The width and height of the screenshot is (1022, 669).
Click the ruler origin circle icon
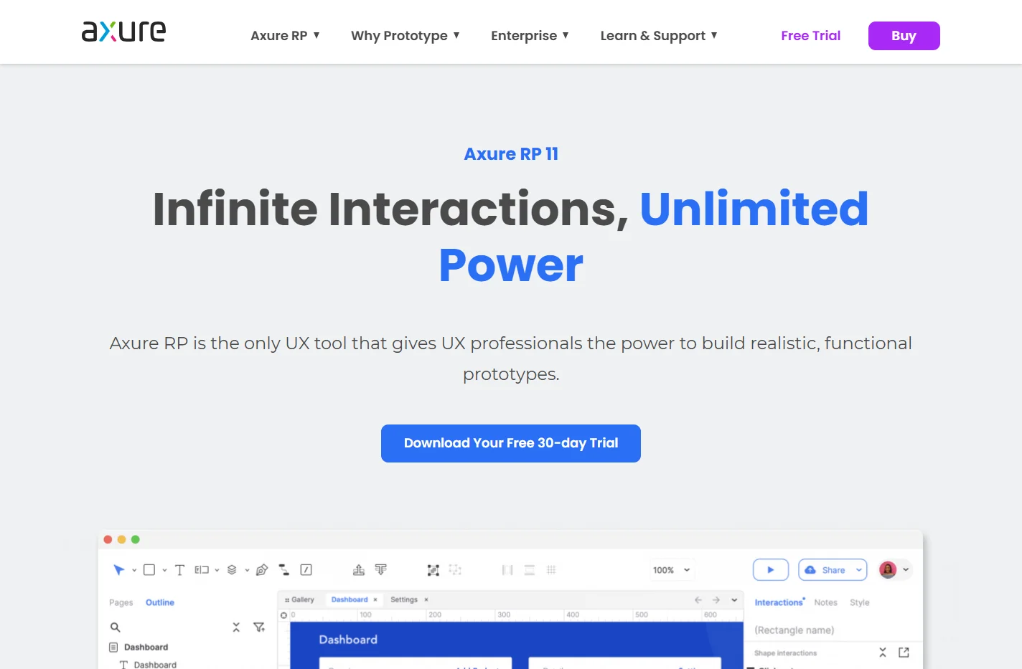[x=283, y=615]
